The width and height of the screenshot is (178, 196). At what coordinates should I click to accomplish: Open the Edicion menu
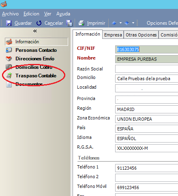coord(31,14)
